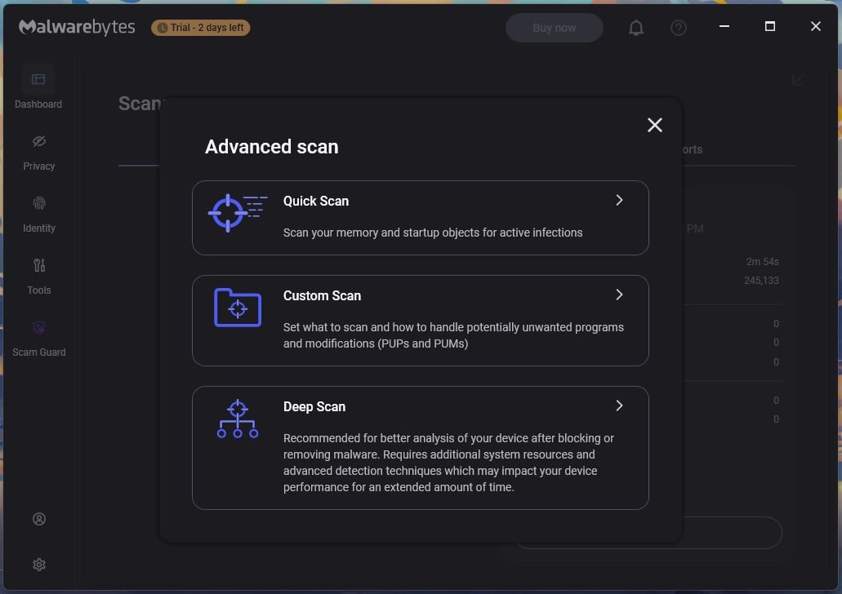Image resolution: width=842 pixels, height=594 pixels.
Task: Click the 2m 54s scan duration value
Action: (x=762, y=262)
